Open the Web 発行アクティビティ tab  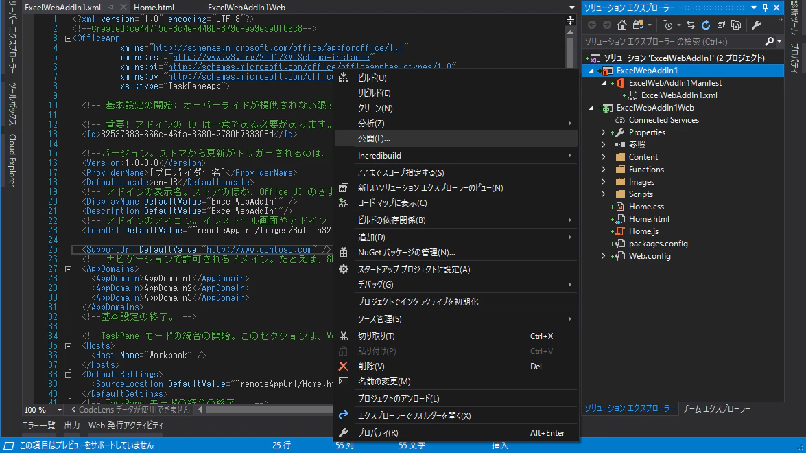pos(126,426)
